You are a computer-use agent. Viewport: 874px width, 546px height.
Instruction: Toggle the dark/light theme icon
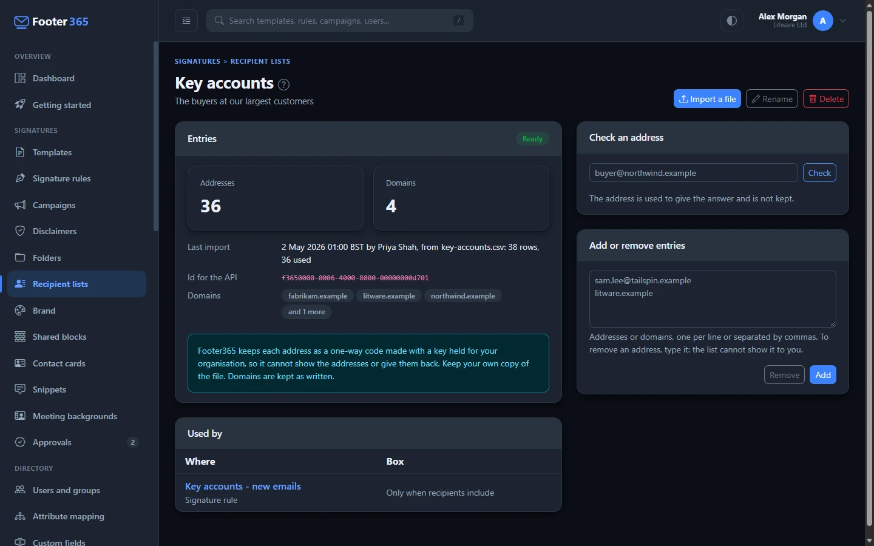click(732, 21)
